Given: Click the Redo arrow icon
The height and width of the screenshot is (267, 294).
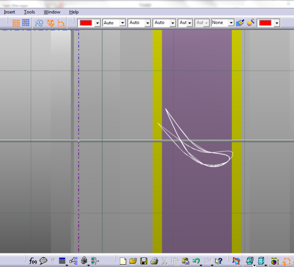Looking at the screenshot, I should tap(207, 261).
